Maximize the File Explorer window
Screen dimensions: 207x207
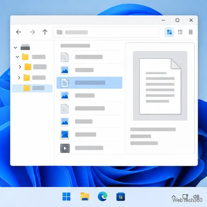(x=177, y=20)
